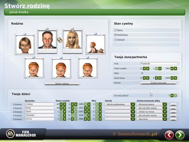Edit the name field of child Sarah
189x142 pixels.
(x=39, y=112)
